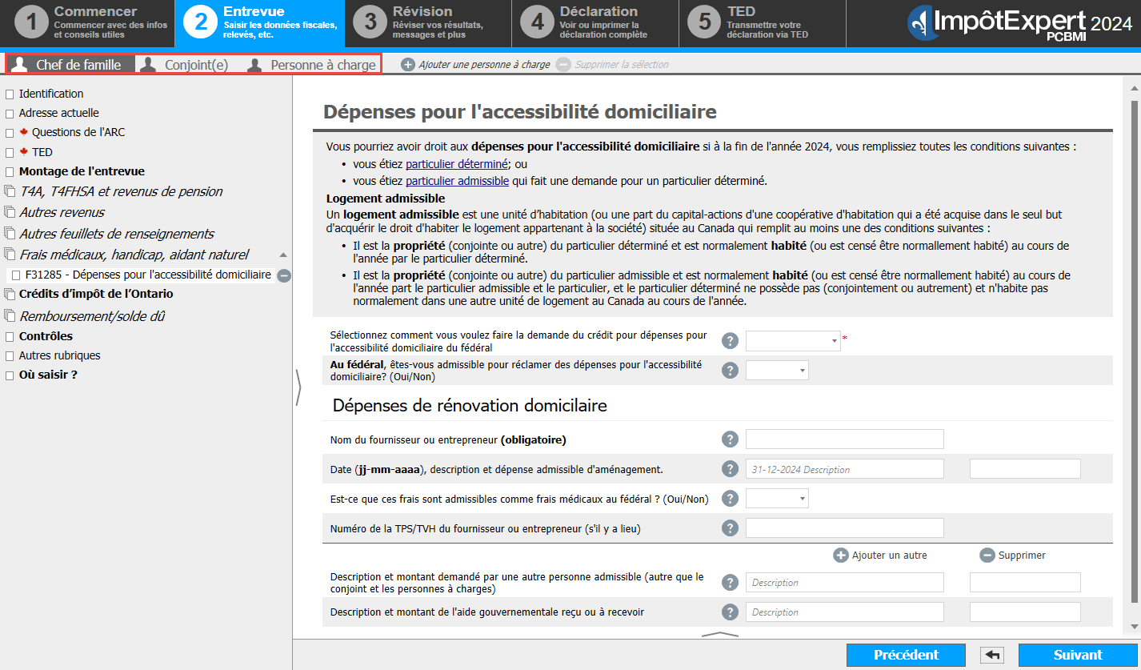Screen dimensions: 1141x670
Task: Click the date and description input field
Action: click(x=845, y=469)
